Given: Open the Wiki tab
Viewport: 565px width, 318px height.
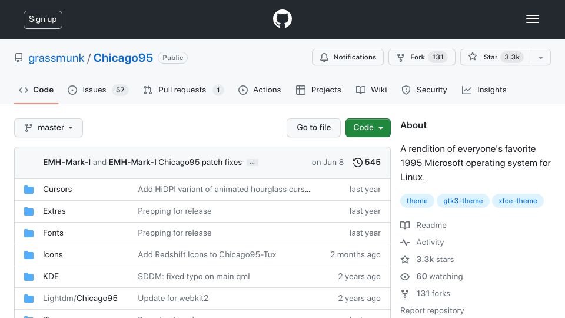Looking at the screenshot, I should pos(371,90).
